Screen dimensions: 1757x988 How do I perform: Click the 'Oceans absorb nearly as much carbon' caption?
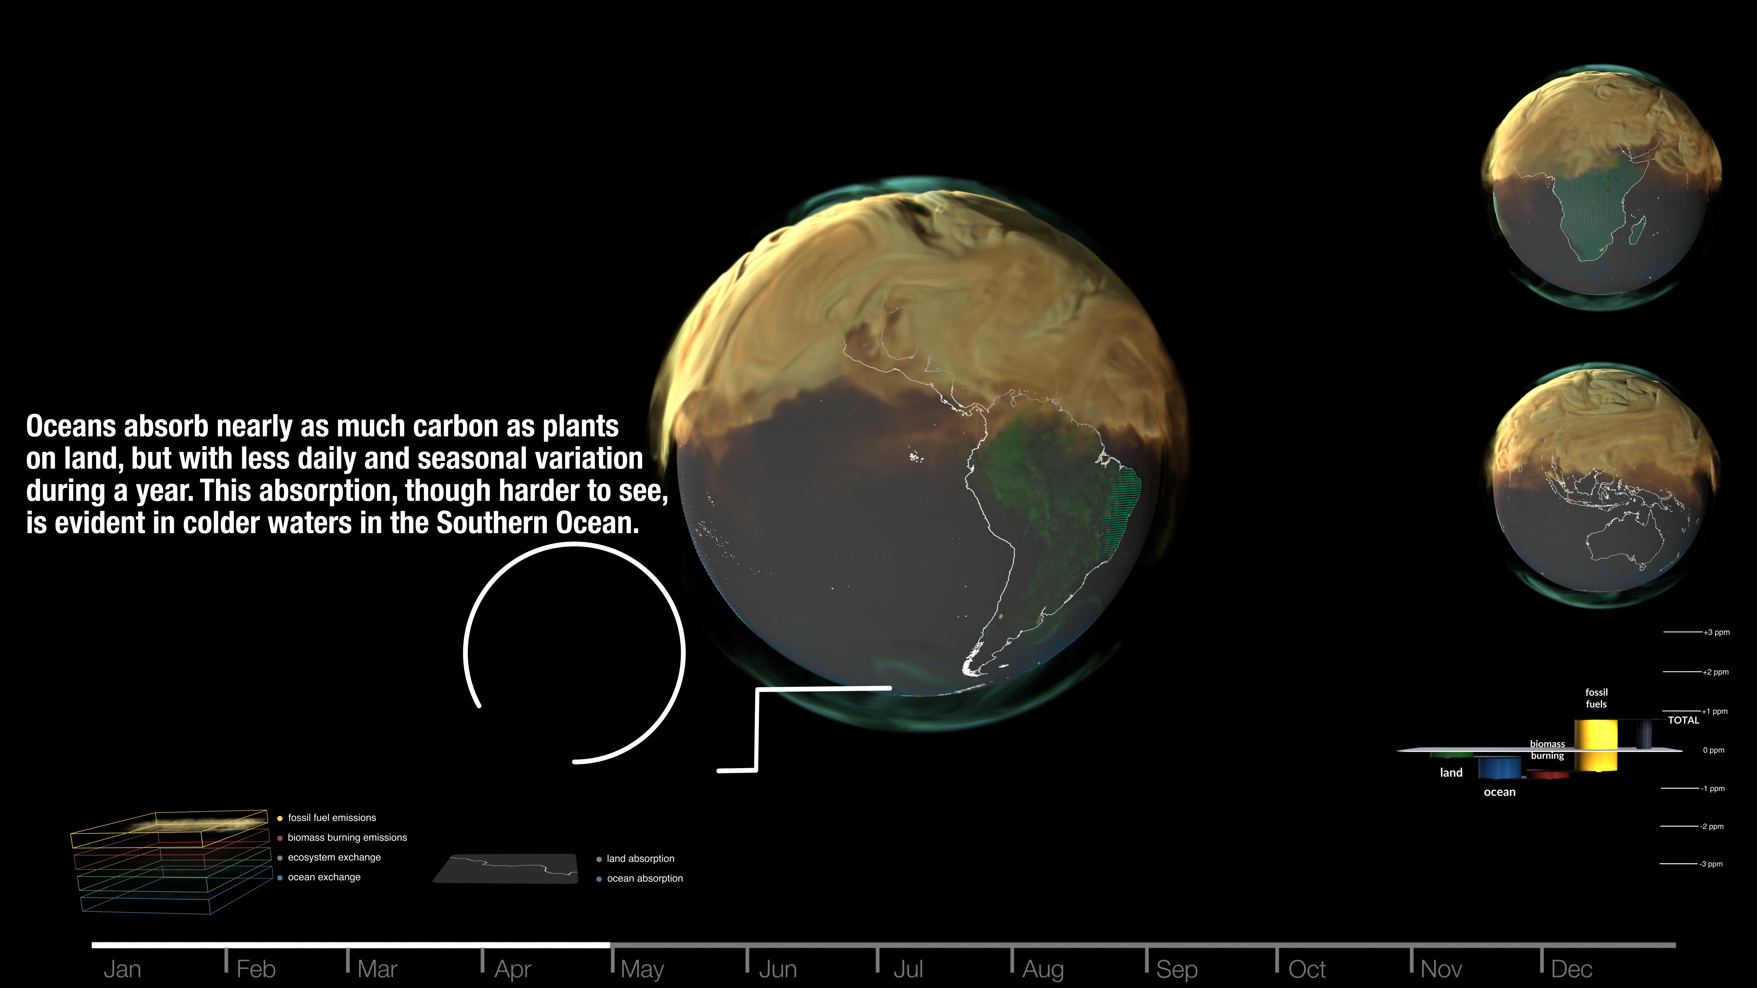pos(347,474)
